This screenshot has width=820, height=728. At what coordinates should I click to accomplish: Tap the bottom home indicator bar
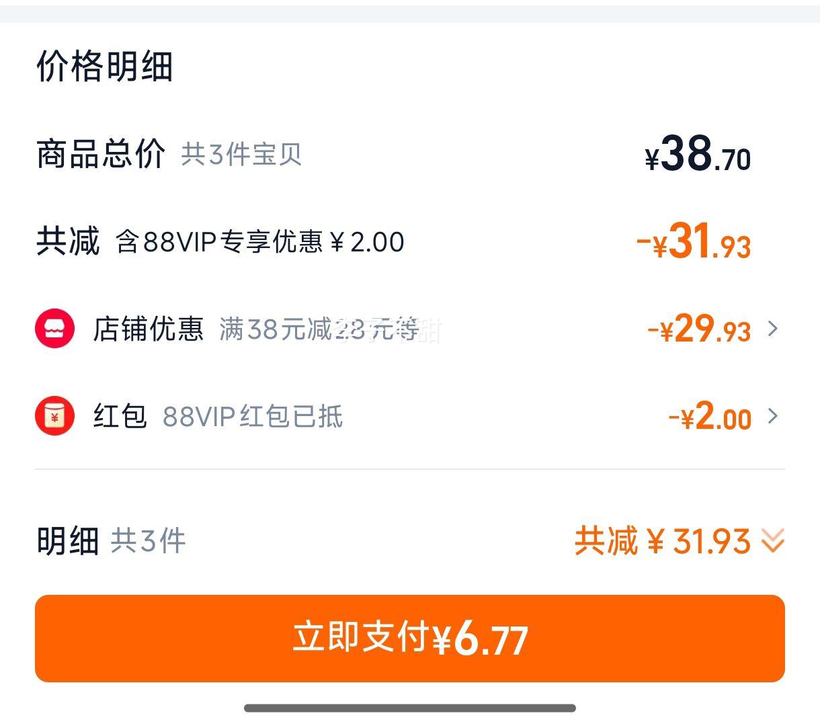click(410, 708)
